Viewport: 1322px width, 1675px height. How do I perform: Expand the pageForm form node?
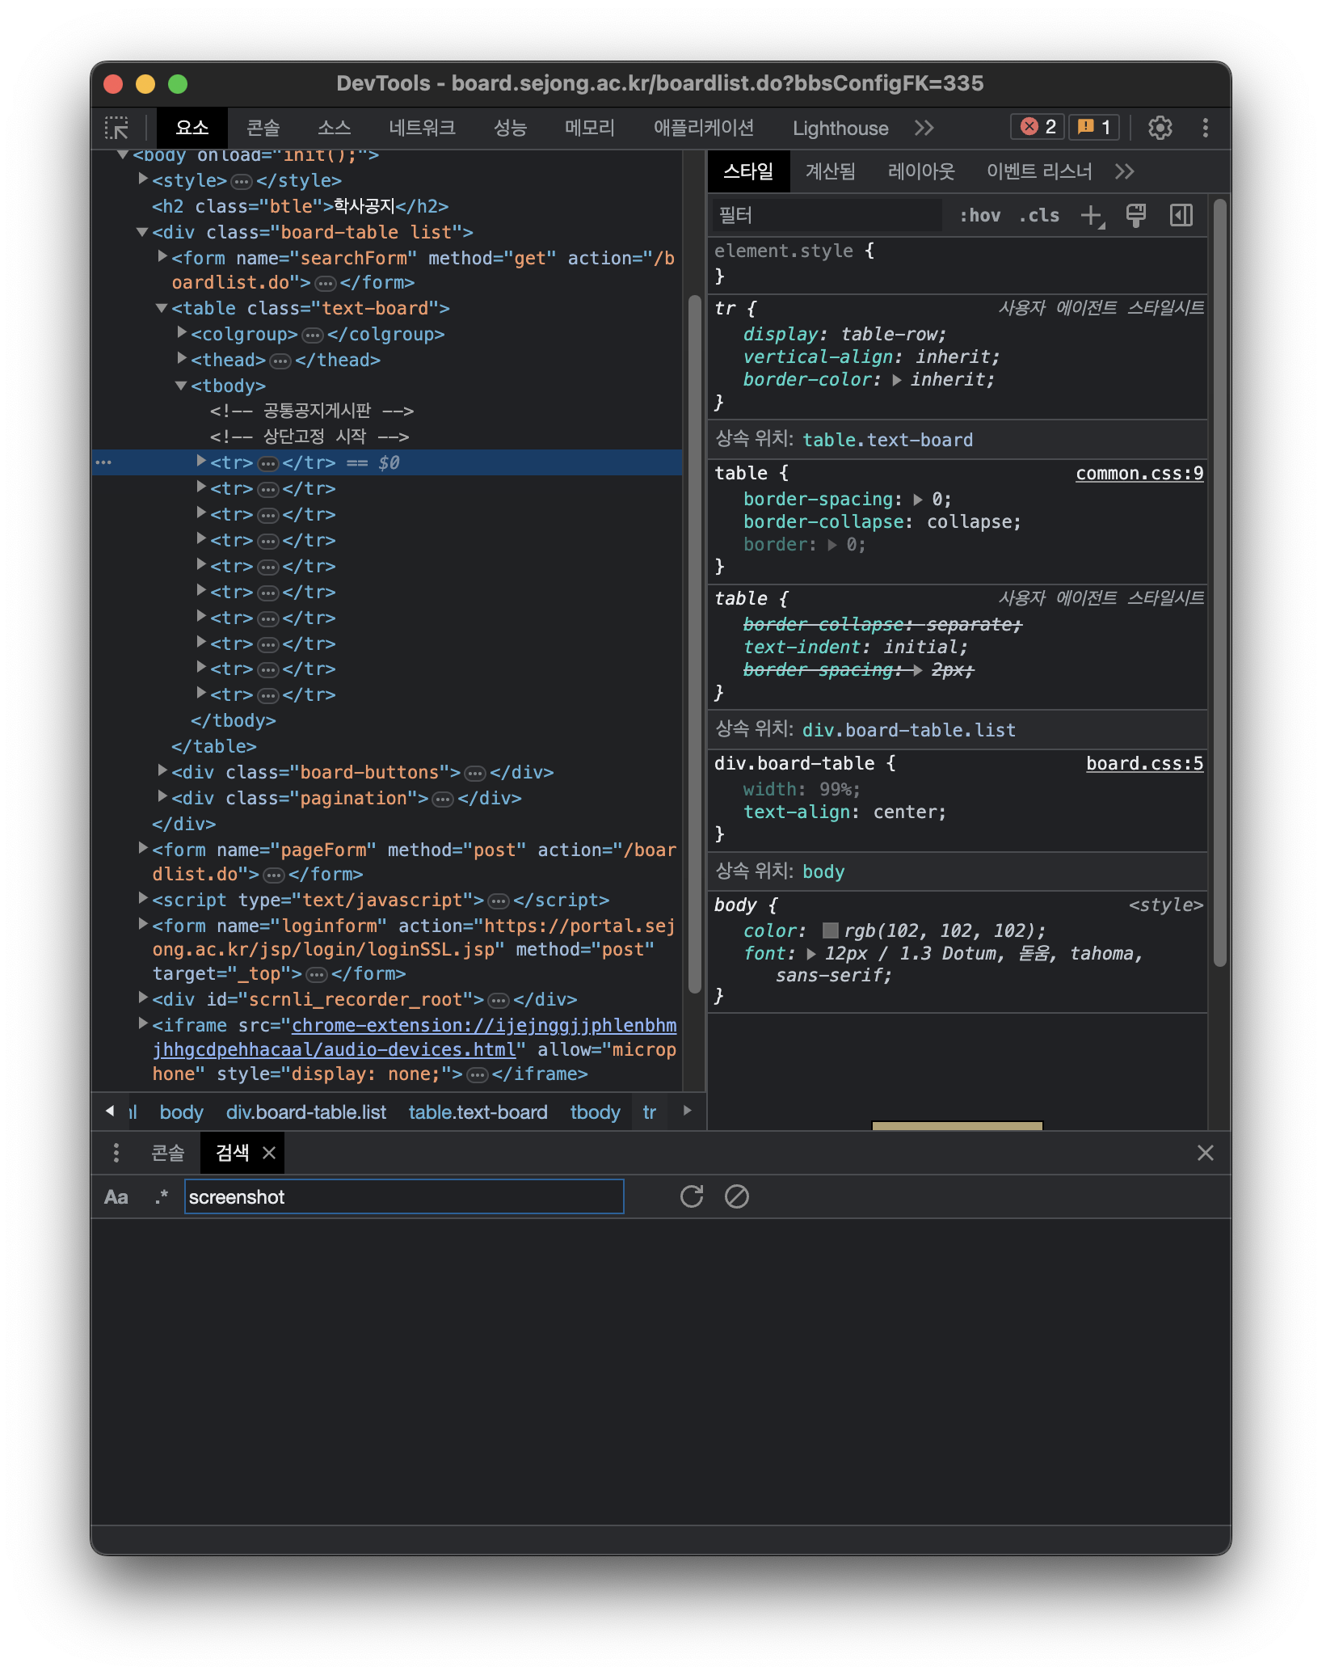point(143,848)
